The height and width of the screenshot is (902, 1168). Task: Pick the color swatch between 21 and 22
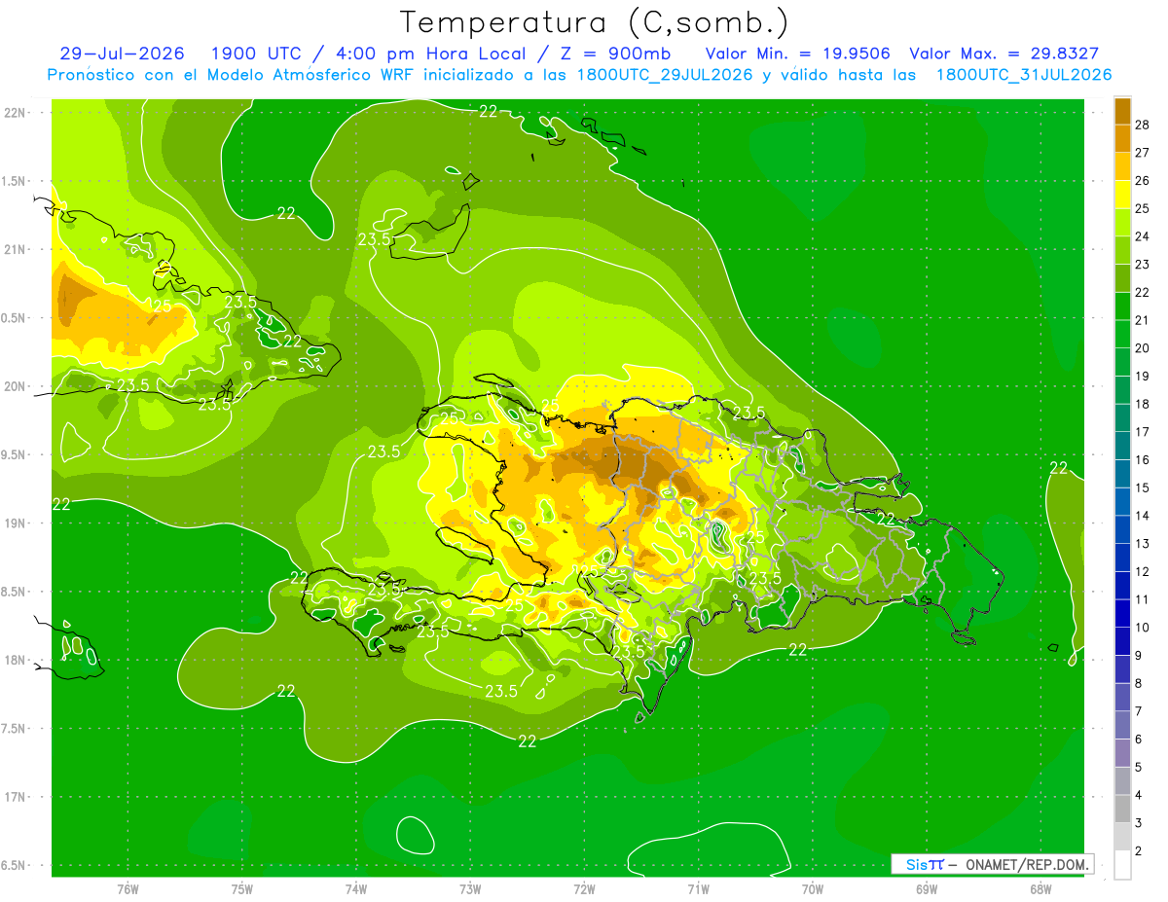coord(1122,307)
